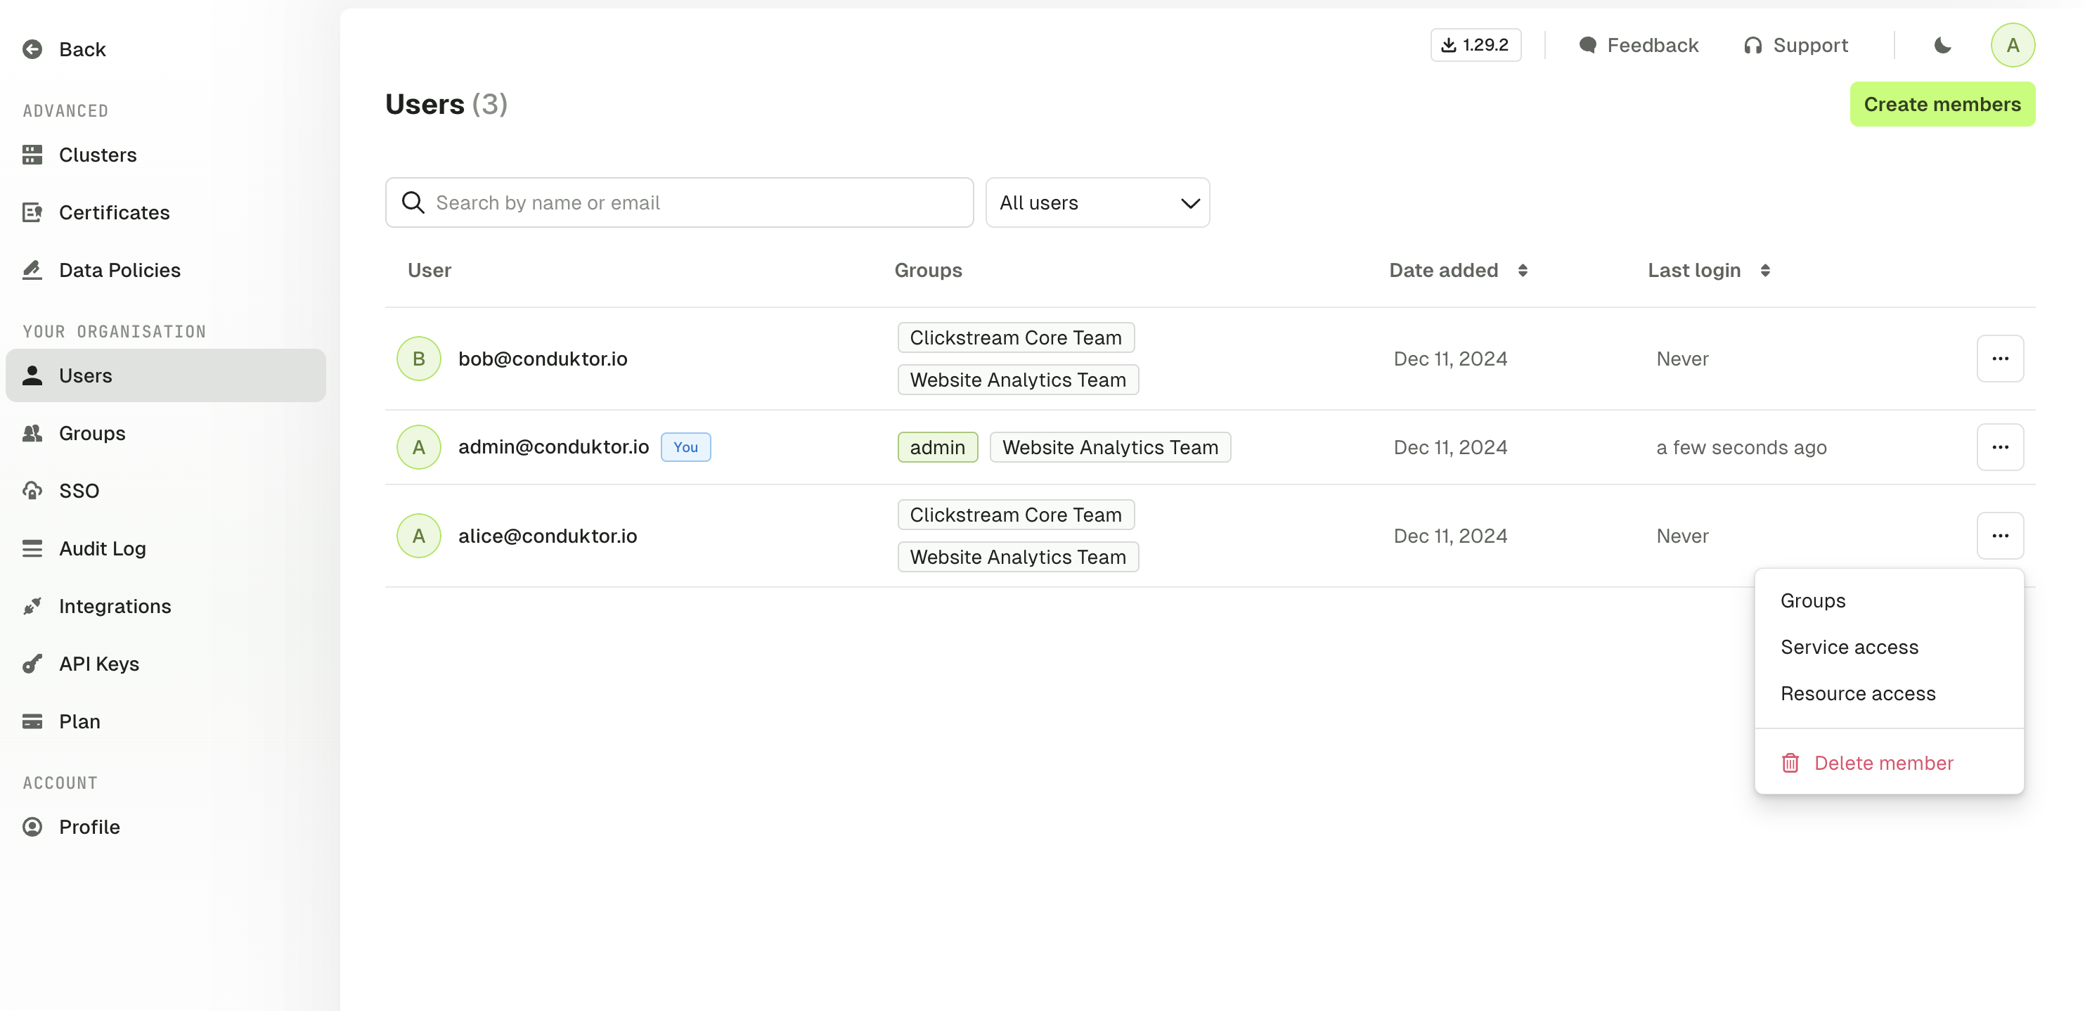Click the Groups sidebar icon
This screenshot has height=1011, width=2085.
point(33,432)
